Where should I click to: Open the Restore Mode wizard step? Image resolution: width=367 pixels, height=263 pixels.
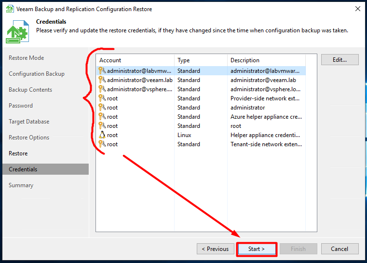click(x=26, y=58)
